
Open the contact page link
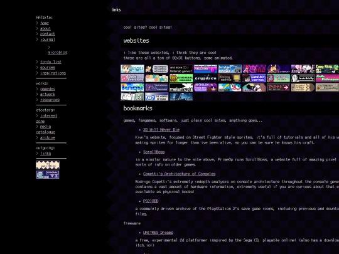pyautogui.click(x=48, y=34)
